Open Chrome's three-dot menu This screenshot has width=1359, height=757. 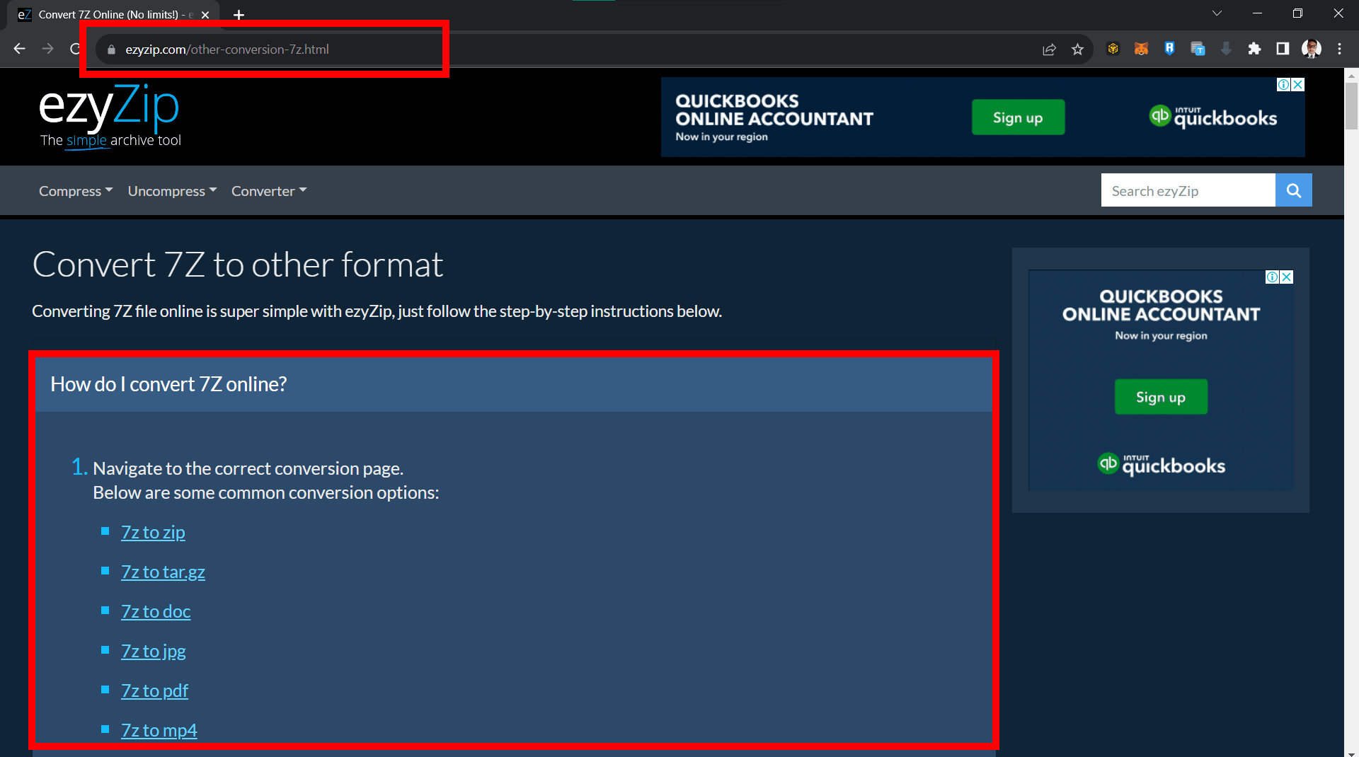point(1340,49)
